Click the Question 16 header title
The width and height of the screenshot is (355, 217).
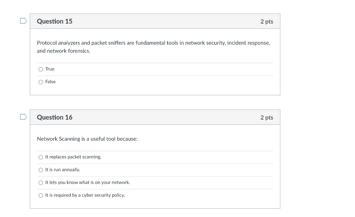pos(54,117)
